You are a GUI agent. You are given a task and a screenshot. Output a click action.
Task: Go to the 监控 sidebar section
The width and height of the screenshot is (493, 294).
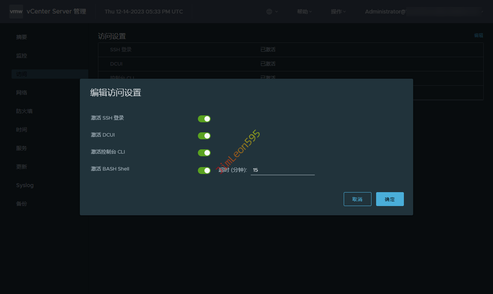(22, 56)
